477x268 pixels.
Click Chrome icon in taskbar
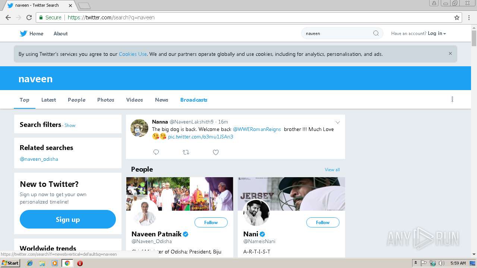point(67,263)
